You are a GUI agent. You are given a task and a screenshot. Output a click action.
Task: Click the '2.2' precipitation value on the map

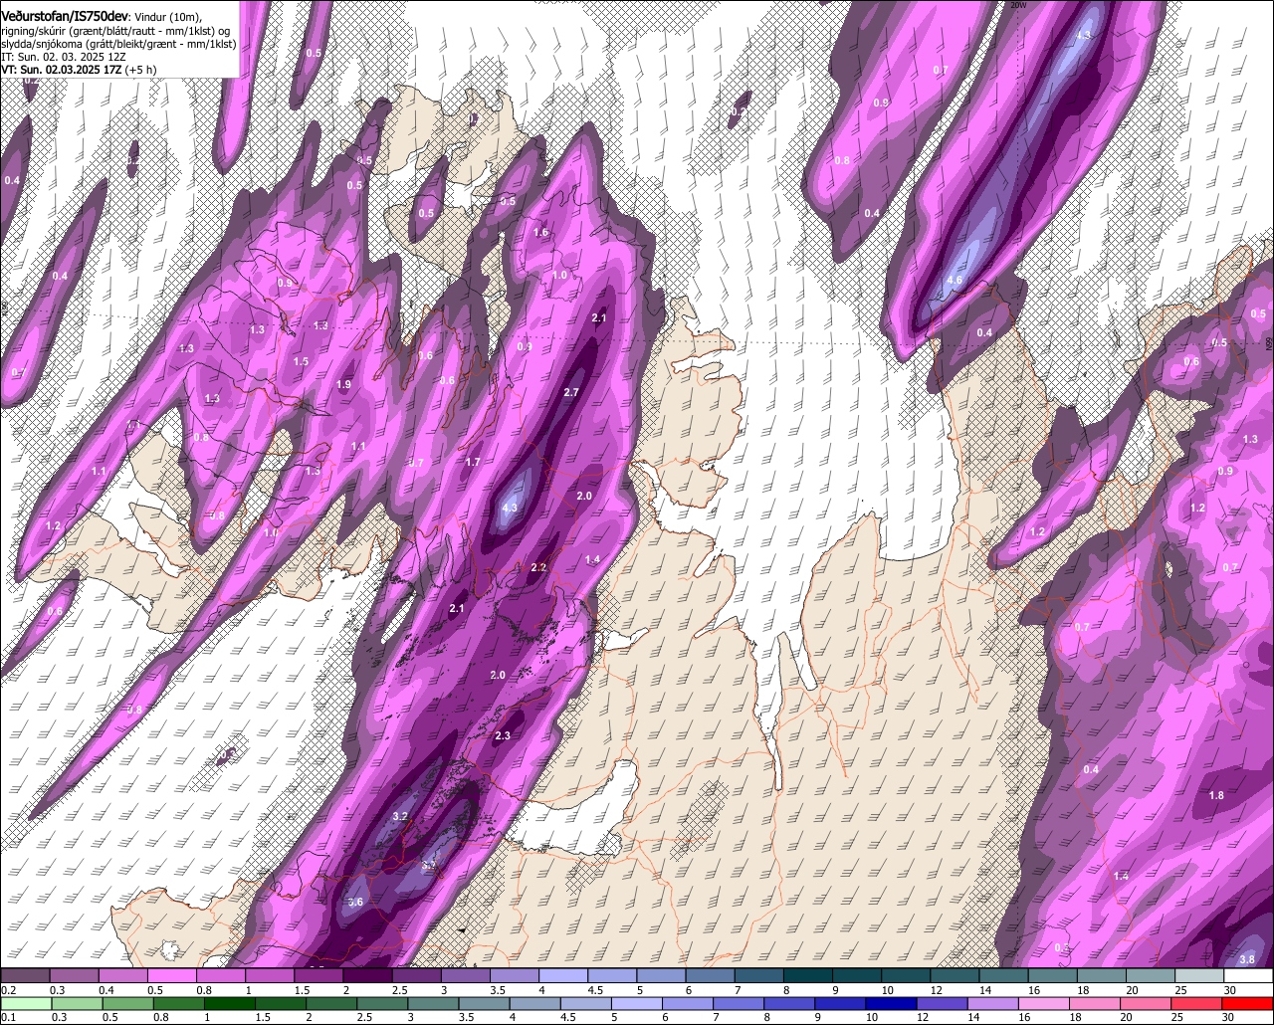538,567
